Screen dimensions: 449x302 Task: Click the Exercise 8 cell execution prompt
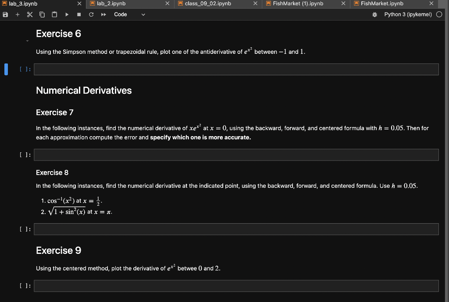25,229
